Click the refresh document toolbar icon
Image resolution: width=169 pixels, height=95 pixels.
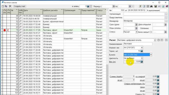pyautogui.click(x=163, y=6)
